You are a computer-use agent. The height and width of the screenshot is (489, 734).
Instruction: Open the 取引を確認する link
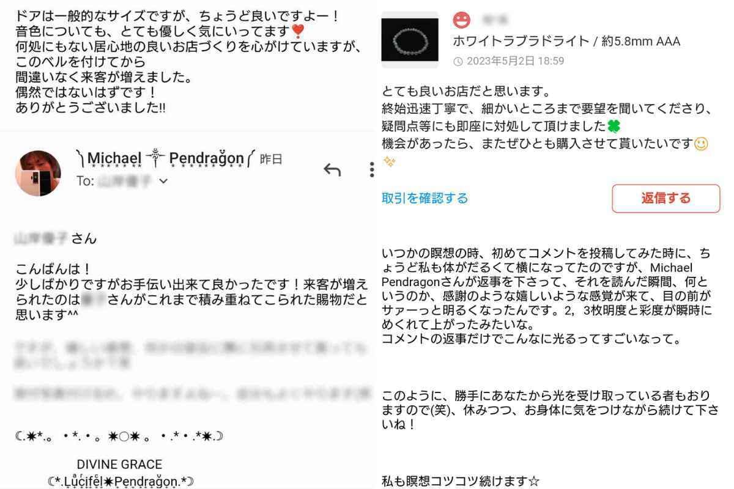tap(425, 198)
